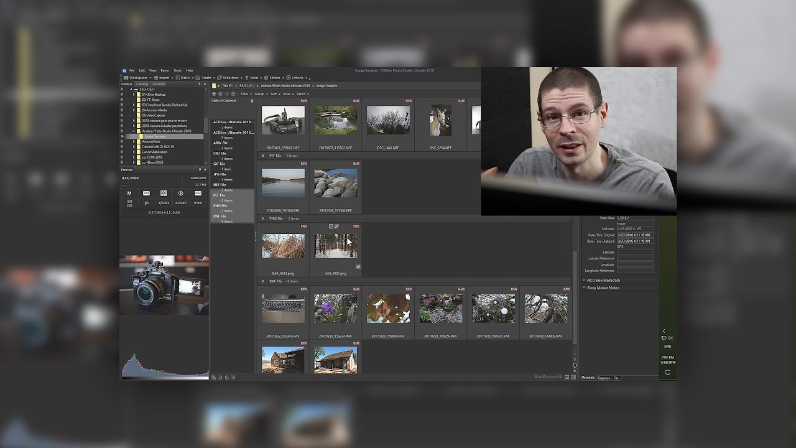The width and height of the screenshot is (796, 448).
Task: Click the rotate right icon in status bar
Action: click(x=226, y=377)
